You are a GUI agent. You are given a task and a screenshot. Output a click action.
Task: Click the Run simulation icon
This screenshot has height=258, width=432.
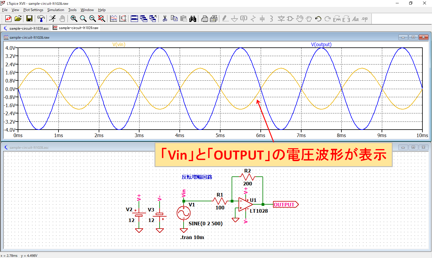pos(52,19)
